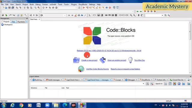Open the Debugging windows icon
This screenshot has width=192, height=108.
[x=114, y=7]
